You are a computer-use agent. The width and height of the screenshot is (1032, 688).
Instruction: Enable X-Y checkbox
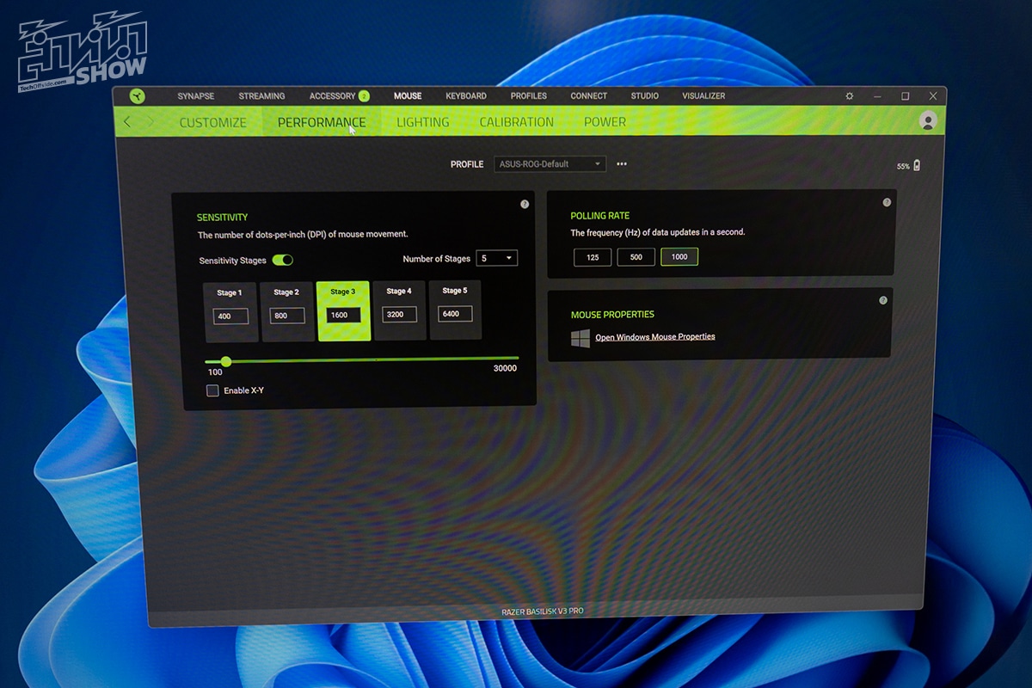[212, 390]
